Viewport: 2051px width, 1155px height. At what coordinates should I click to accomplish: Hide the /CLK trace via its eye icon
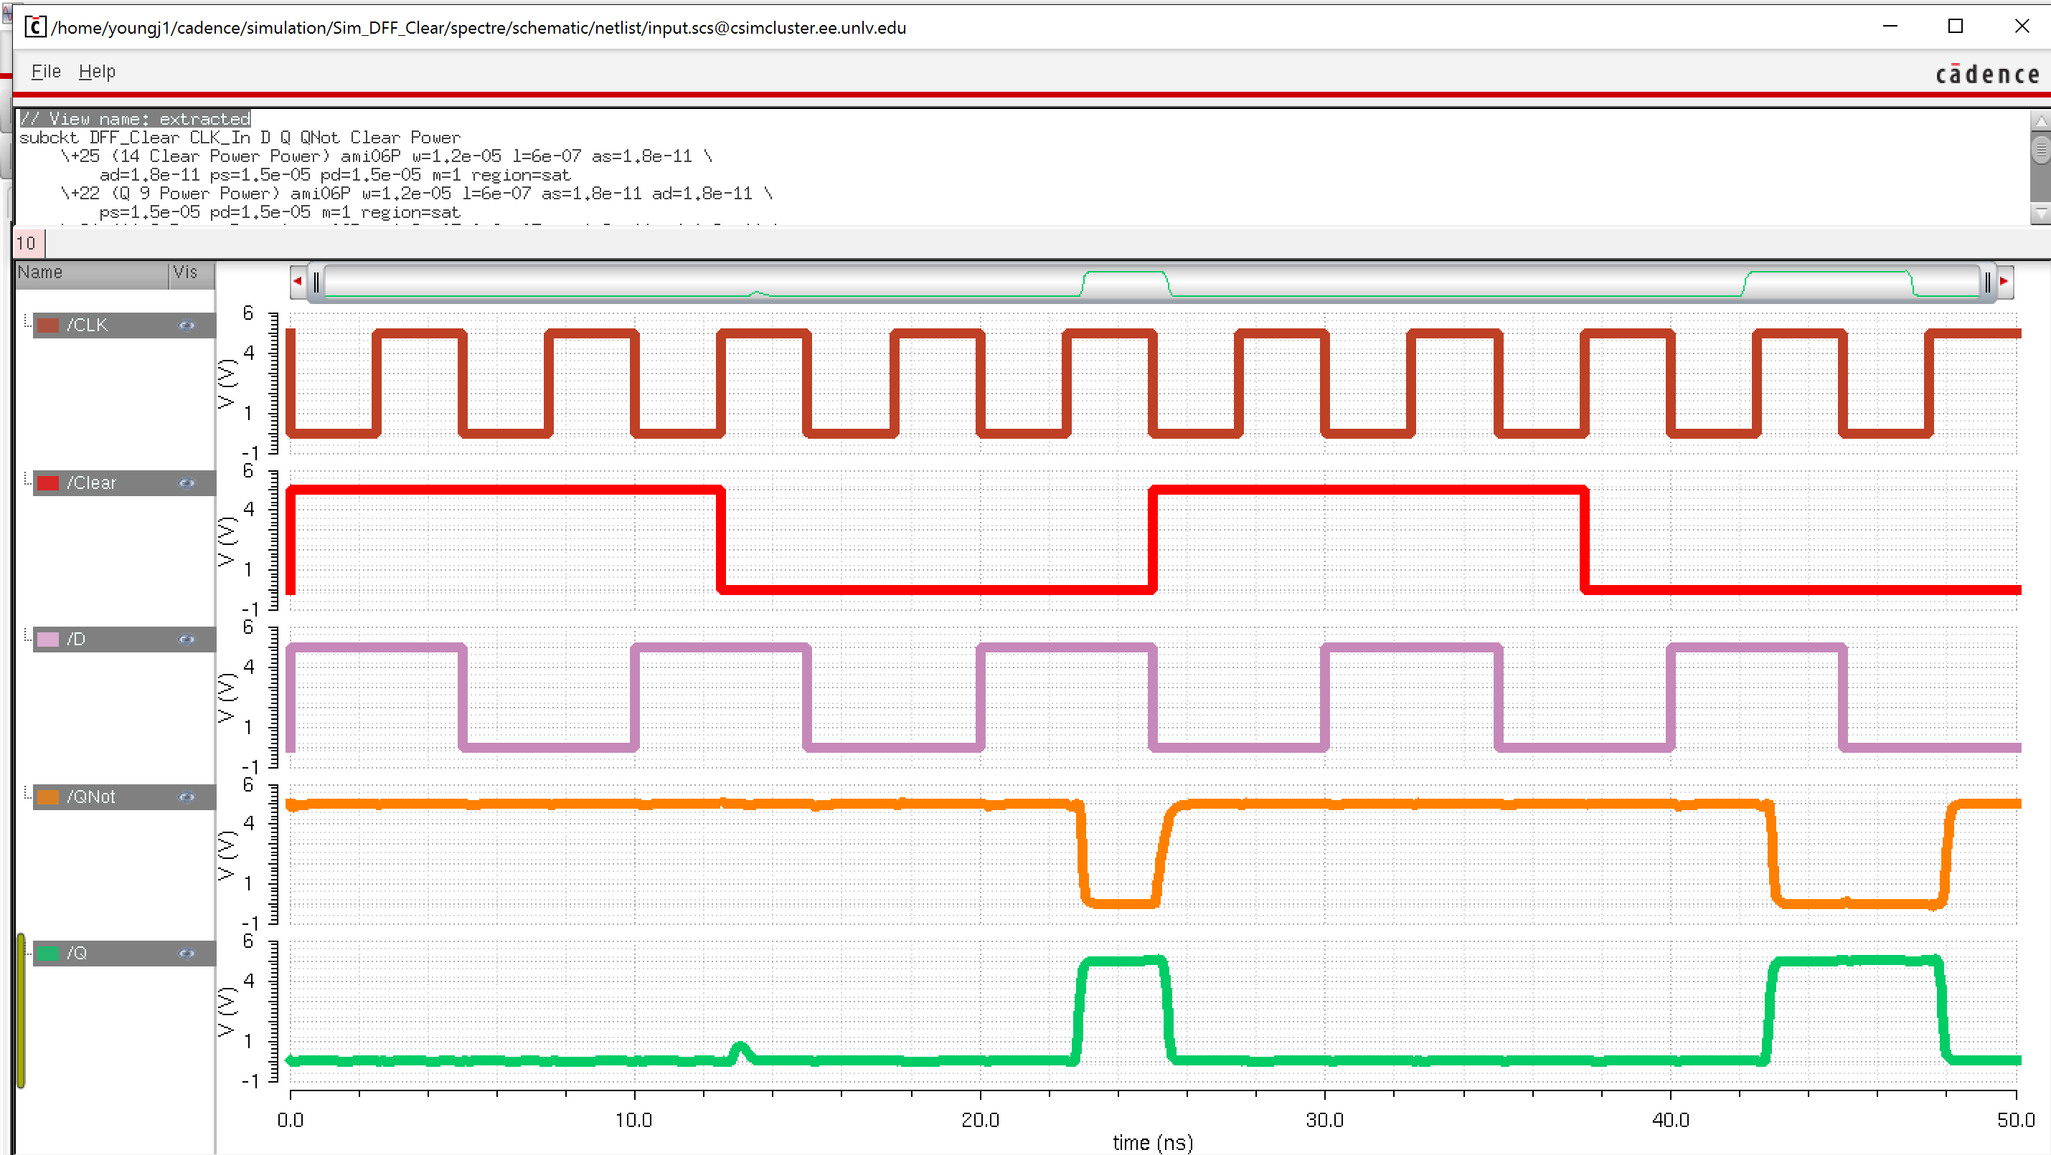pos(187,325)
